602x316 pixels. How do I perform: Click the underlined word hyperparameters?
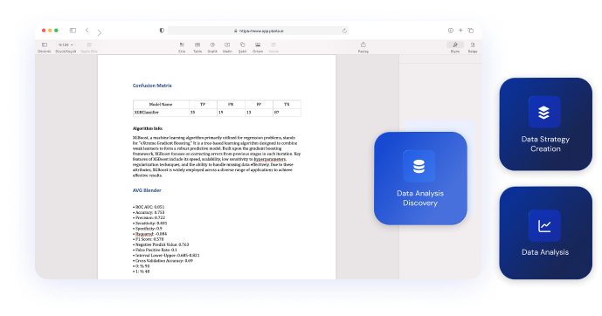pos(270,159)
